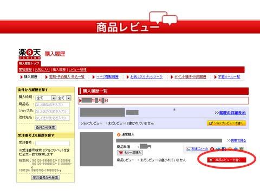The height and width of the screenshot is (195, 260).
Task: Share the item via the Facebook icon
Action: 224,149
